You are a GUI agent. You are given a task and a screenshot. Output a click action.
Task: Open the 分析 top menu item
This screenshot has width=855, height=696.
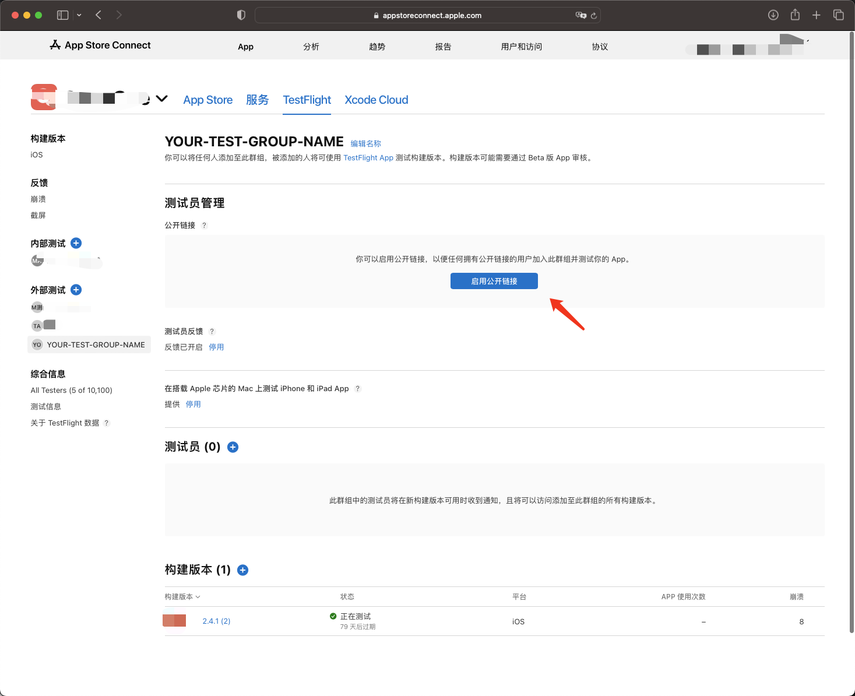[311, 47]
